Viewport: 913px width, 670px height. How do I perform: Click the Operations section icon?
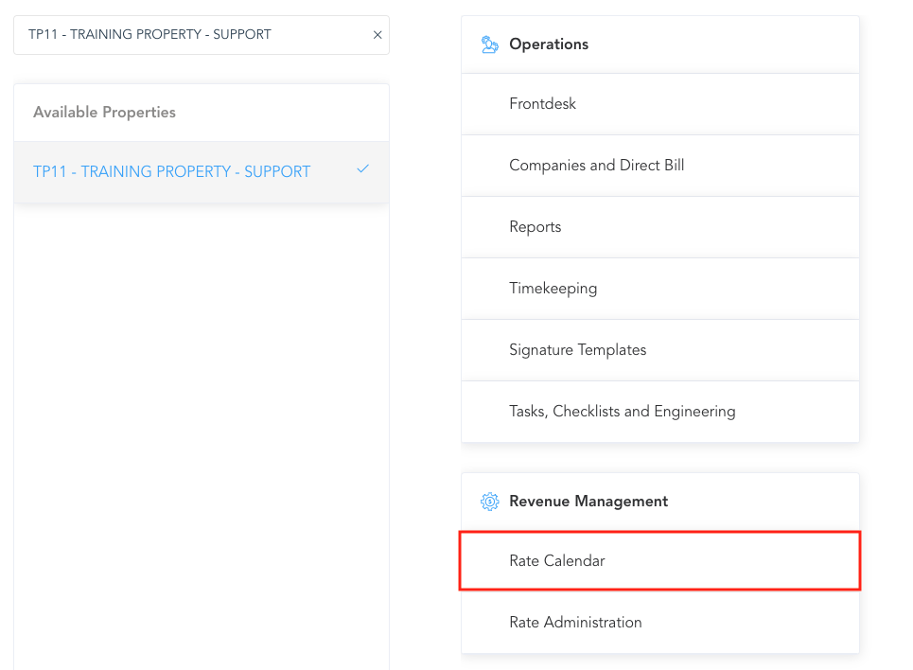(x=489, y=44)
